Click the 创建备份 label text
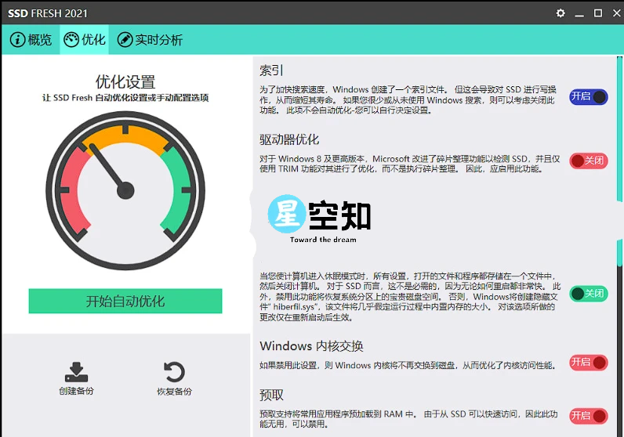The width and height of the screenshot is (624, 437). click(x=76, y=392)
